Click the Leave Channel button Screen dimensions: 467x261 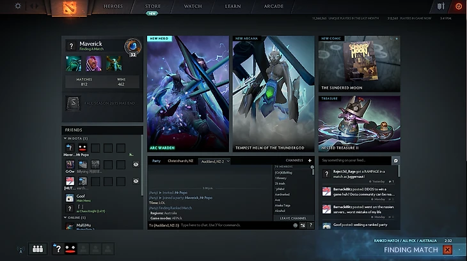point(293,218)
